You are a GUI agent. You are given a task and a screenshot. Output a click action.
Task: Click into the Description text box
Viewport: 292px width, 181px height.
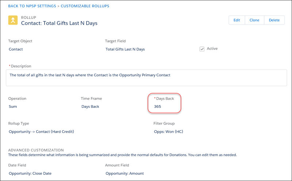[146, 78]
